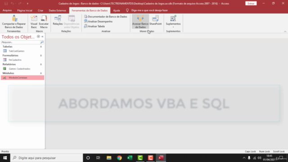Collapse the Formulários group
This screenshot has width=288, height=162.
[41, 55]
